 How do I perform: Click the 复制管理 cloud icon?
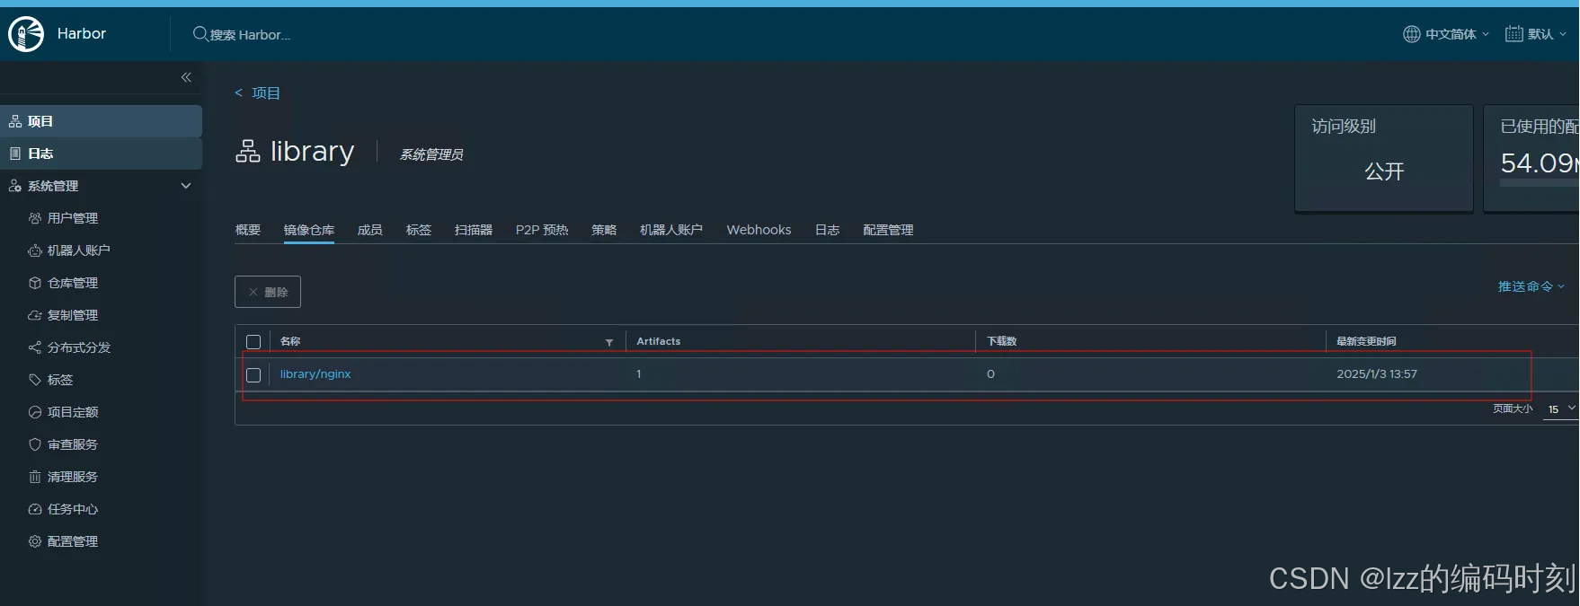coord(35,315)
